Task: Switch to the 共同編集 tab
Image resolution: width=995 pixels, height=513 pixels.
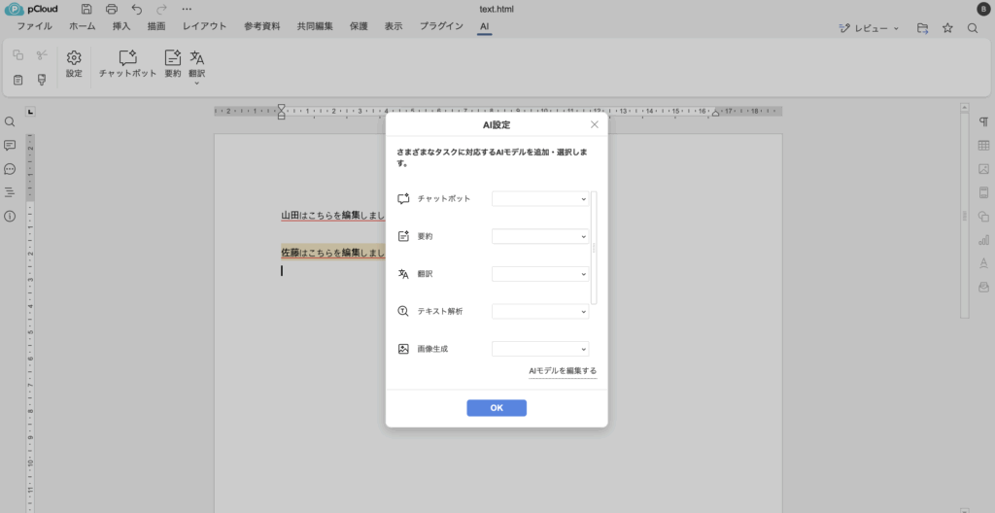Action: [315, 26]
